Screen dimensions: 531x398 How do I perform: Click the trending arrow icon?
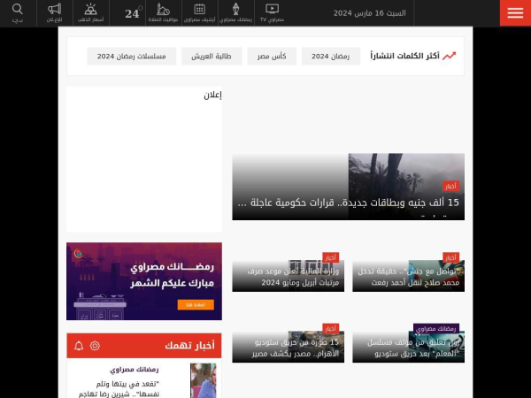[x=450, y=56]
